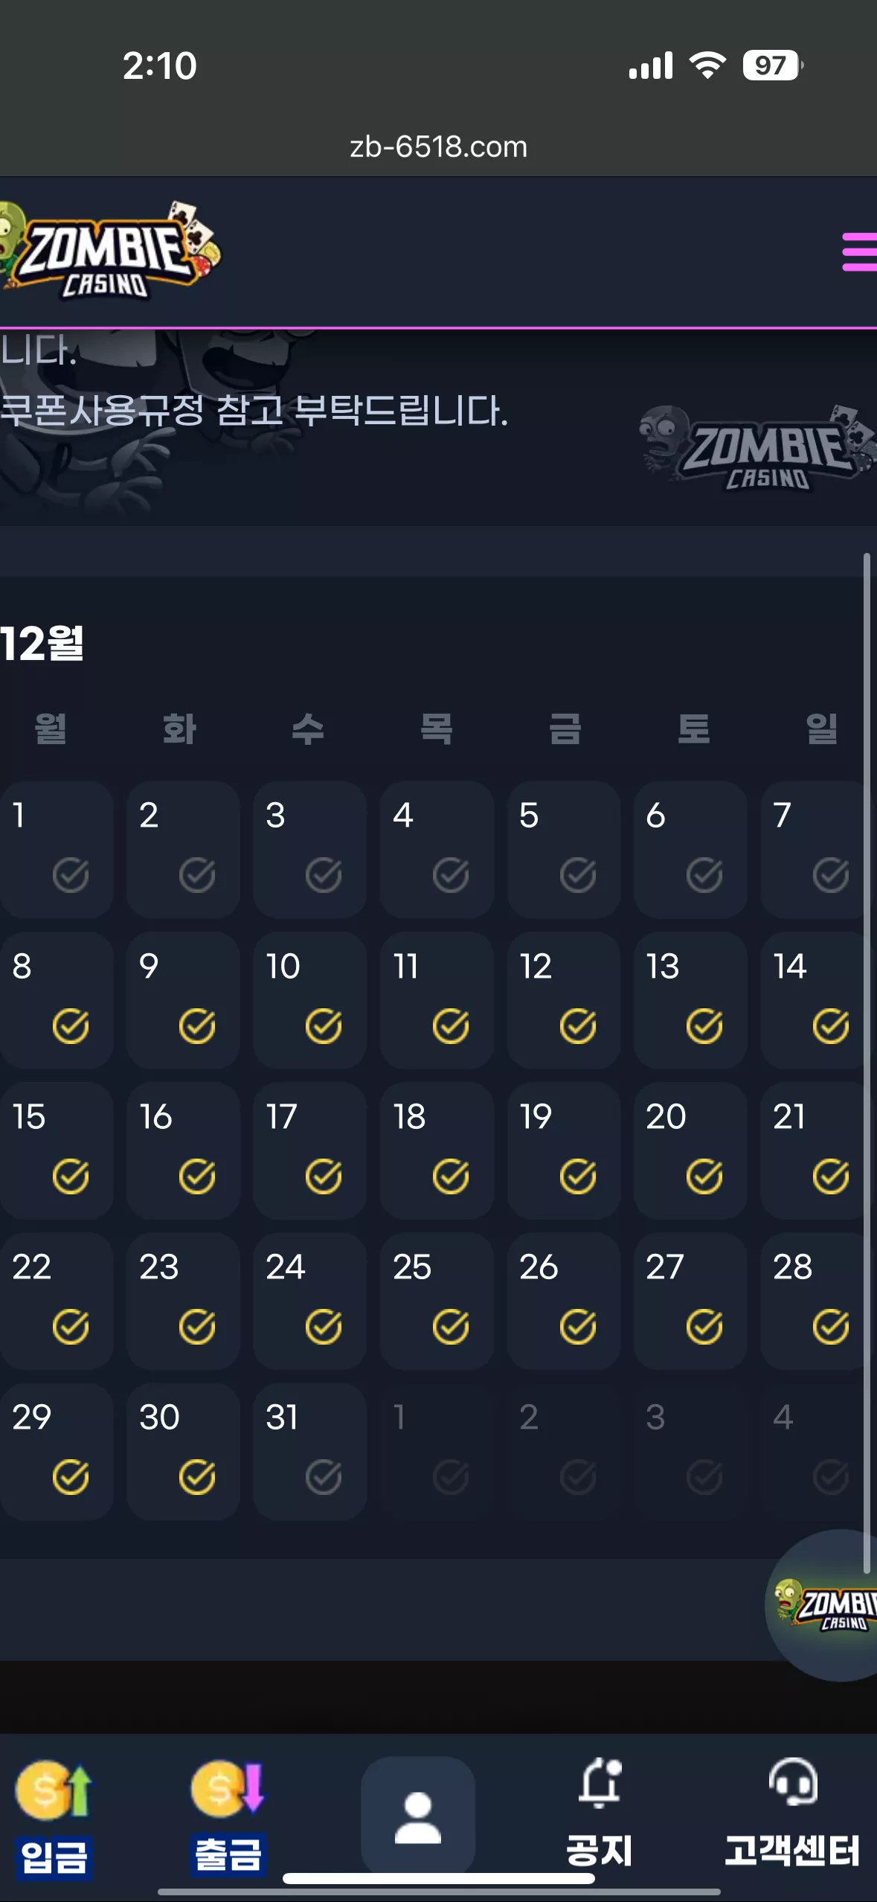Screen dimensions: 877x1902
Task: Tap the Zombie Casino header logo
Action: 110,251
